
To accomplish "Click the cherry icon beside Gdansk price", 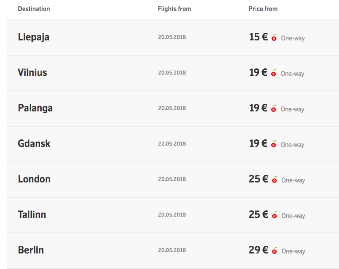I will tap(274, 144).
